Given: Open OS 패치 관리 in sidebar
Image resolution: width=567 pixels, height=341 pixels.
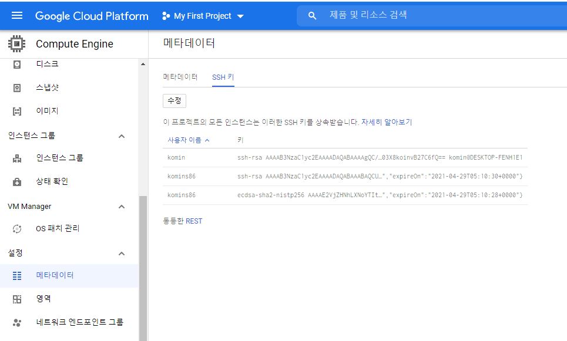Looking at the screenshot, I should tap(58, 228).
